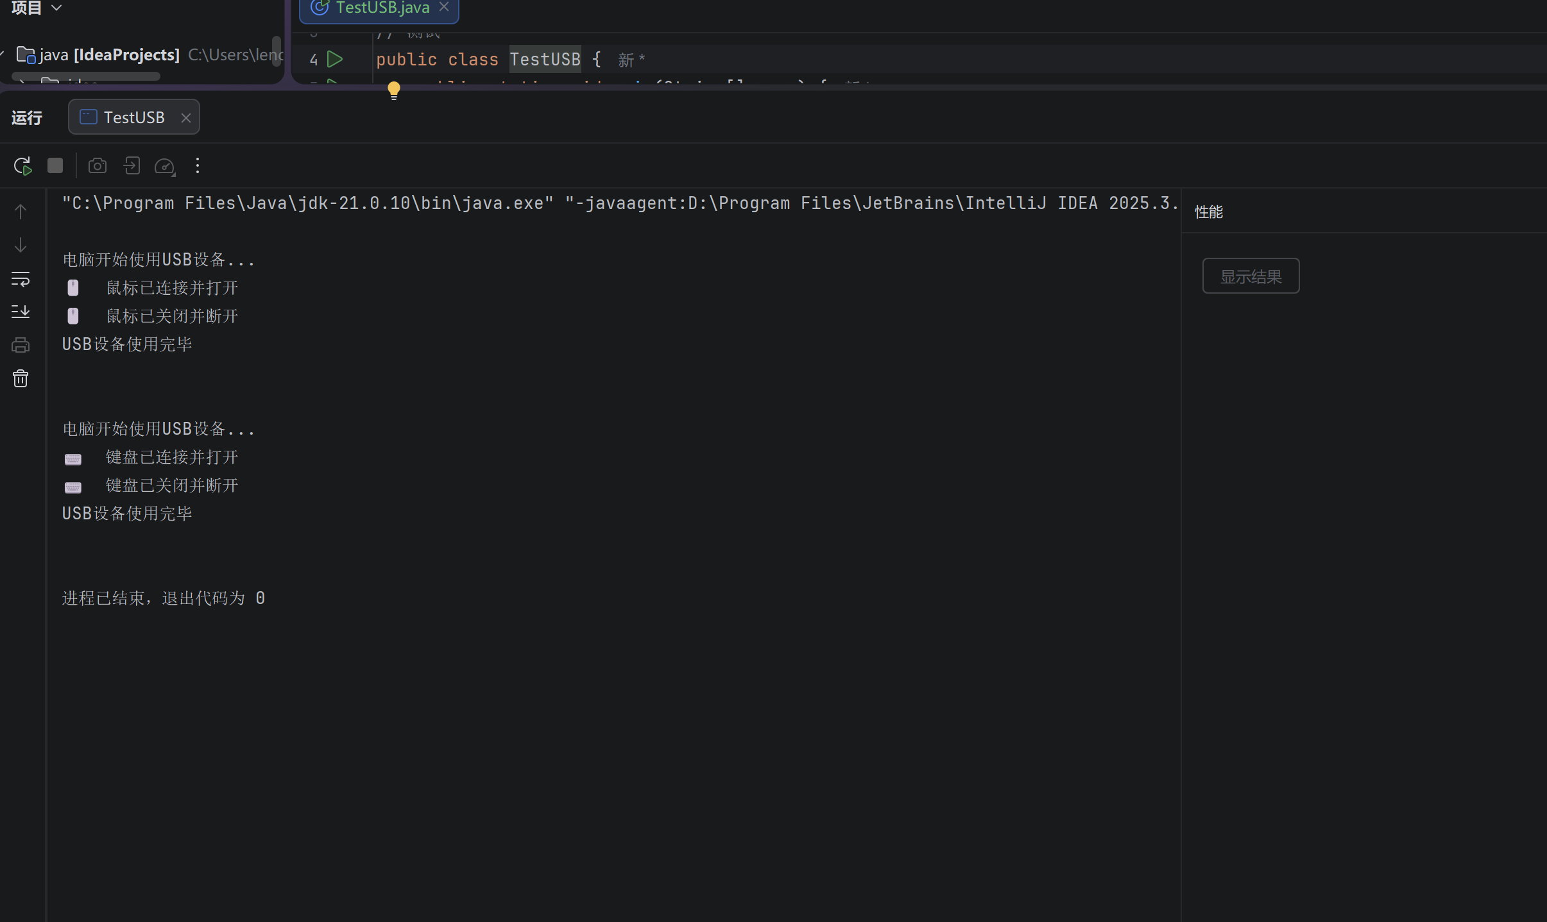Run class from line 4 gutter arrow
Image resolution: width=1547 pixels, height=922 pixels.
coord(335,60)
